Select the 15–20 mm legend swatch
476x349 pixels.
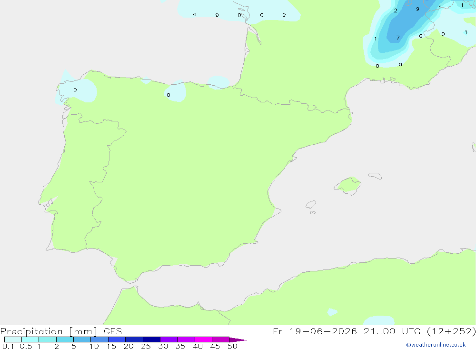pyautogui.click(x=117, y=339)
